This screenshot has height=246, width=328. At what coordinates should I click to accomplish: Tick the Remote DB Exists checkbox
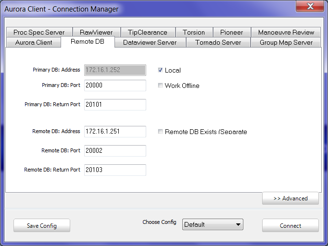[x=160, y=132]
